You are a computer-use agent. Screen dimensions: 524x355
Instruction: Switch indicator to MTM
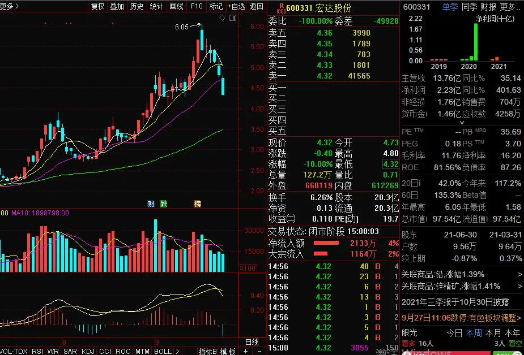(142, 352)
